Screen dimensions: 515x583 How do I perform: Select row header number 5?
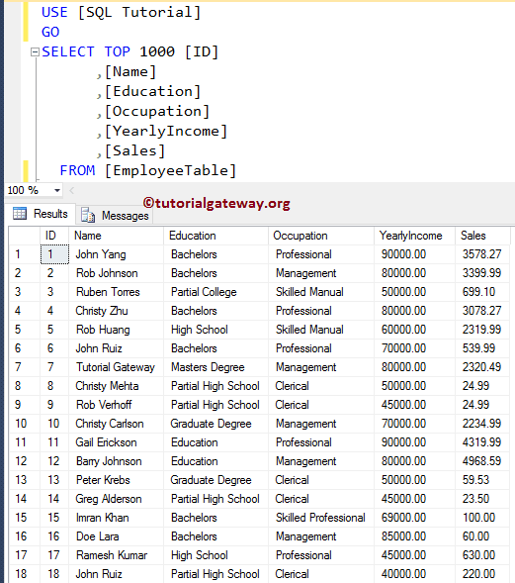coord(25,330)
